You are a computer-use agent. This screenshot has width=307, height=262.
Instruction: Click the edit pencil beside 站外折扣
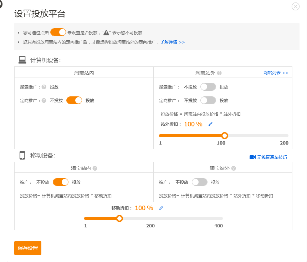[210, 124]
